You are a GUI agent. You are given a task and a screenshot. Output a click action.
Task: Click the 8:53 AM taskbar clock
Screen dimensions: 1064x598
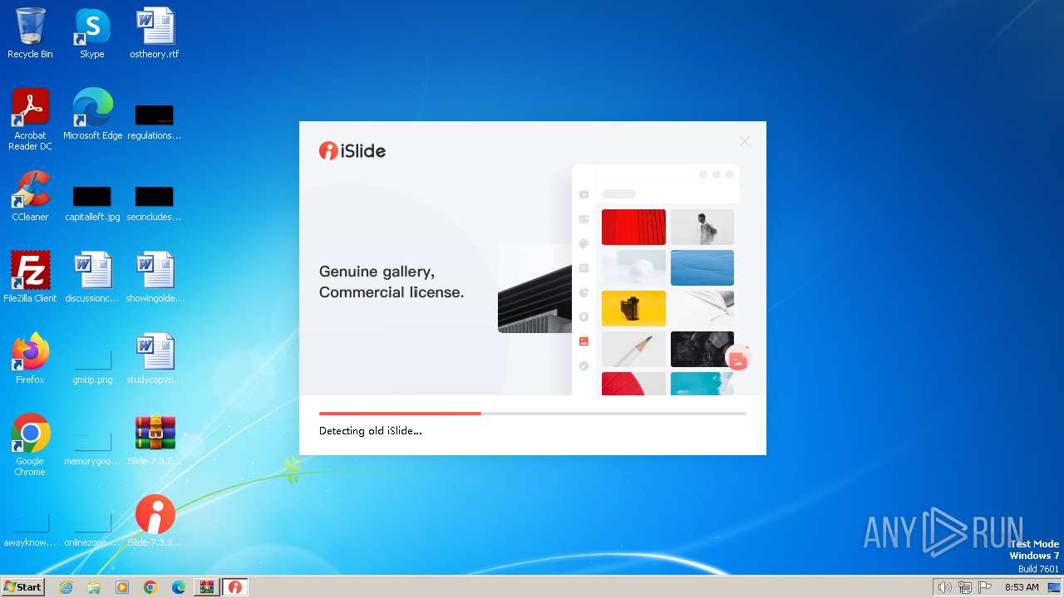[x=1022, y=587]
